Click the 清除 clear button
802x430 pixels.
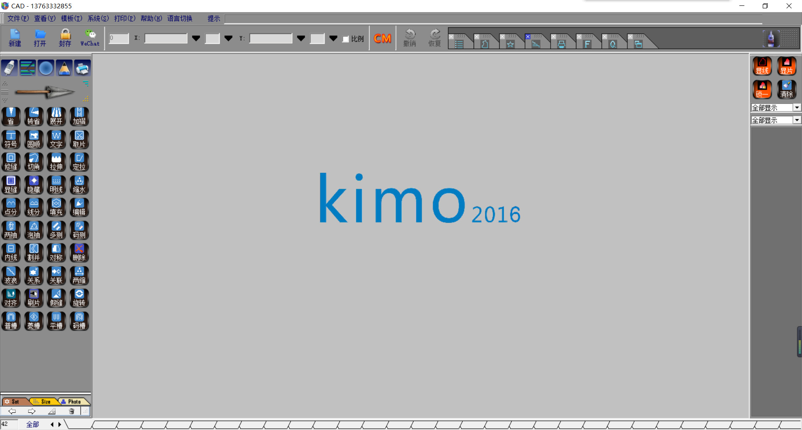point(787,89)
